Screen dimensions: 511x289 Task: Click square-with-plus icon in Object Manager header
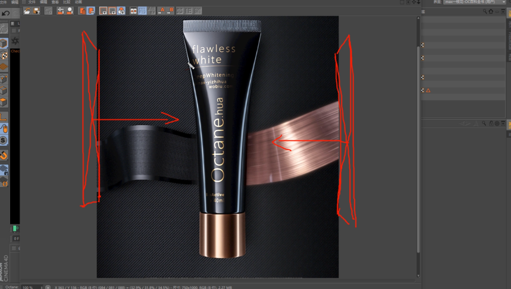503,11
